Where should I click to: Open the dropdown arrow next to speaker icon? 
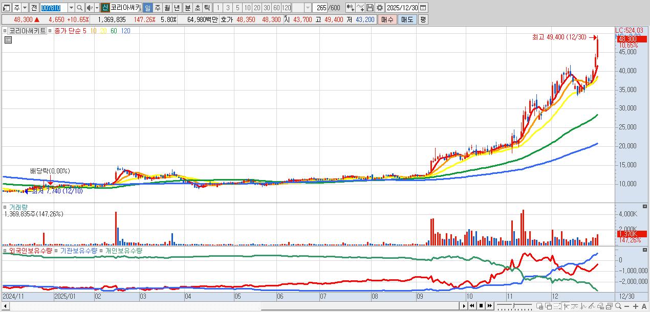(97, 8)
